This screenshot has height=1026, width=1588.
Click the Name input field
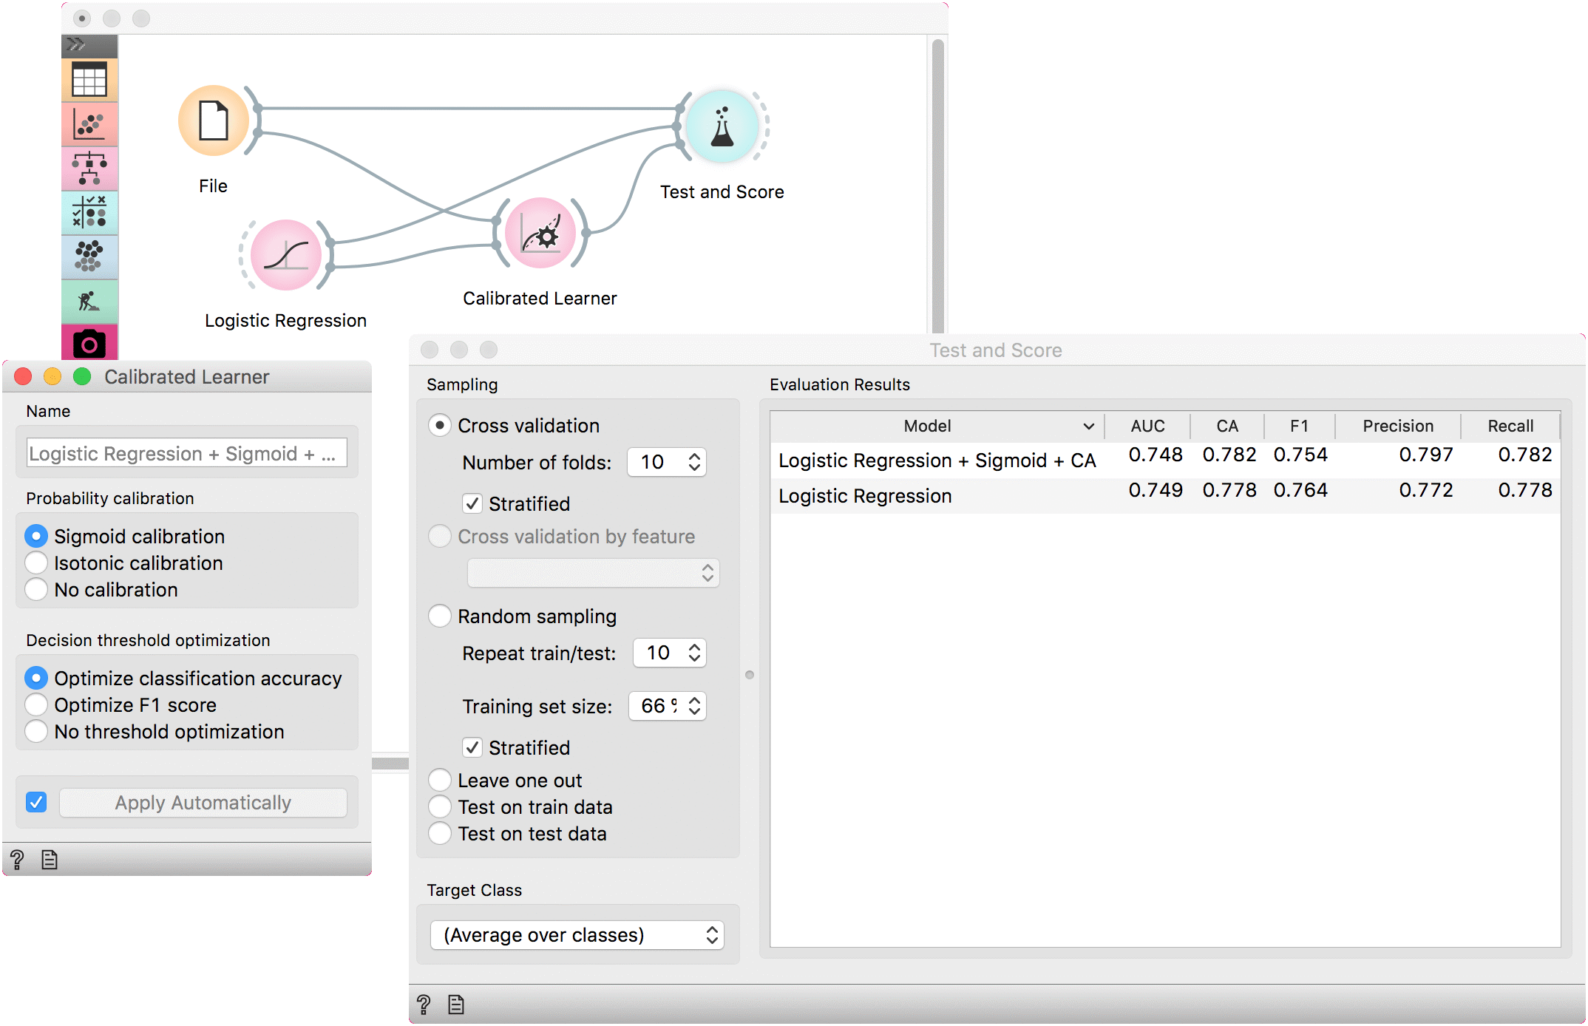coord(186,453)
